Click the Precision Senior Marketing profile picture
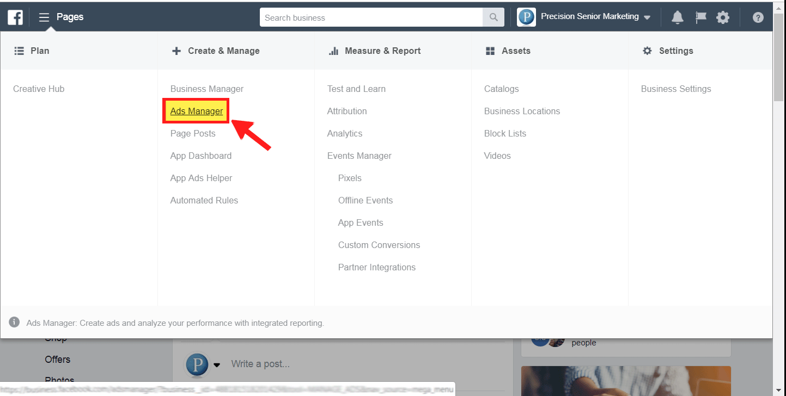Viewport: 786px width, 396px height. point(526,17)
